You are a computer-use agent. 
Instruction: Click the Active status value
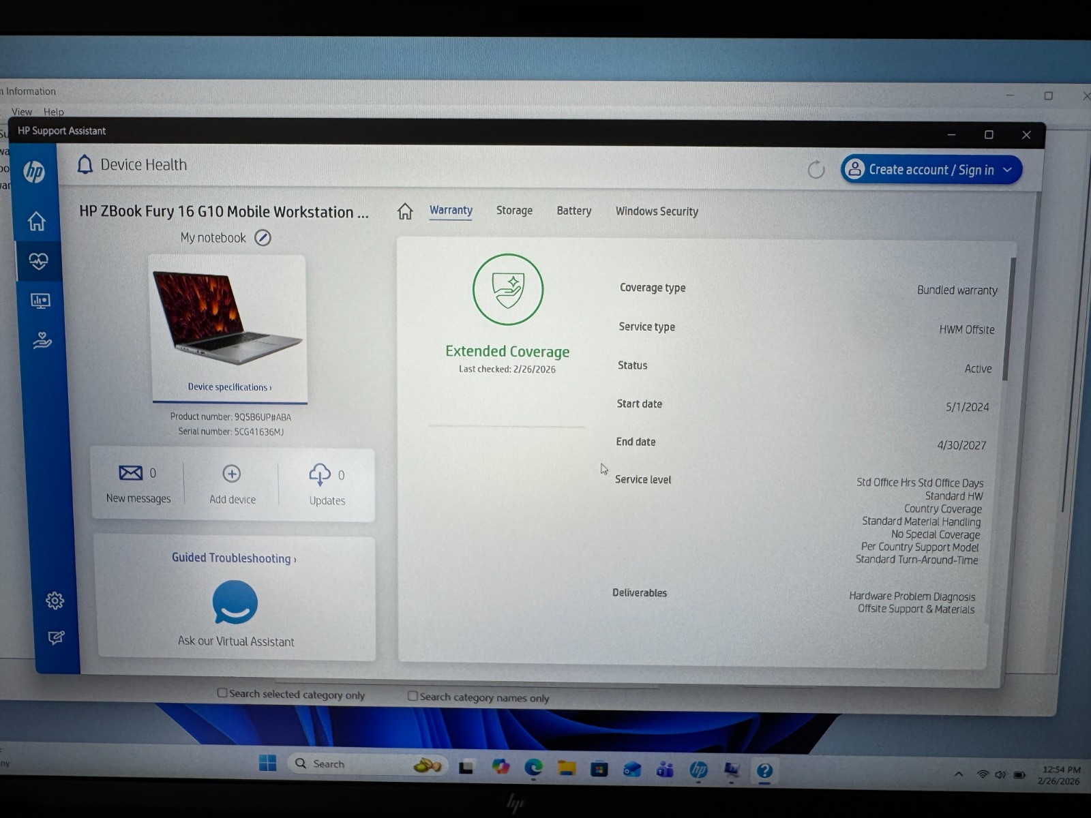pos(978,369)
